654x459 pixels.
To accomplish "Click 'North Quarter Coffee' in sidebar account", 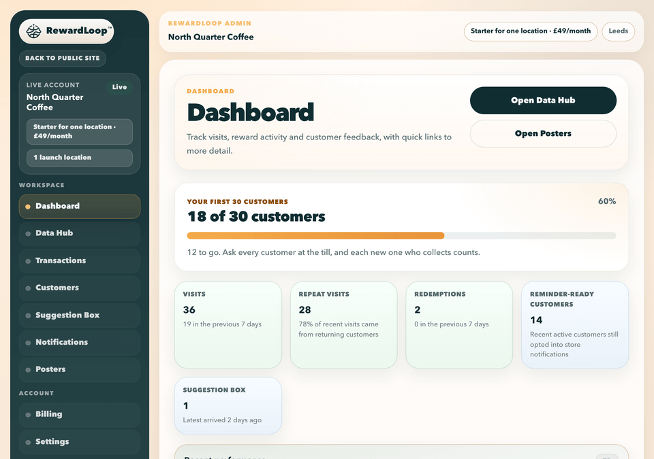I will (x=55, y=102).
